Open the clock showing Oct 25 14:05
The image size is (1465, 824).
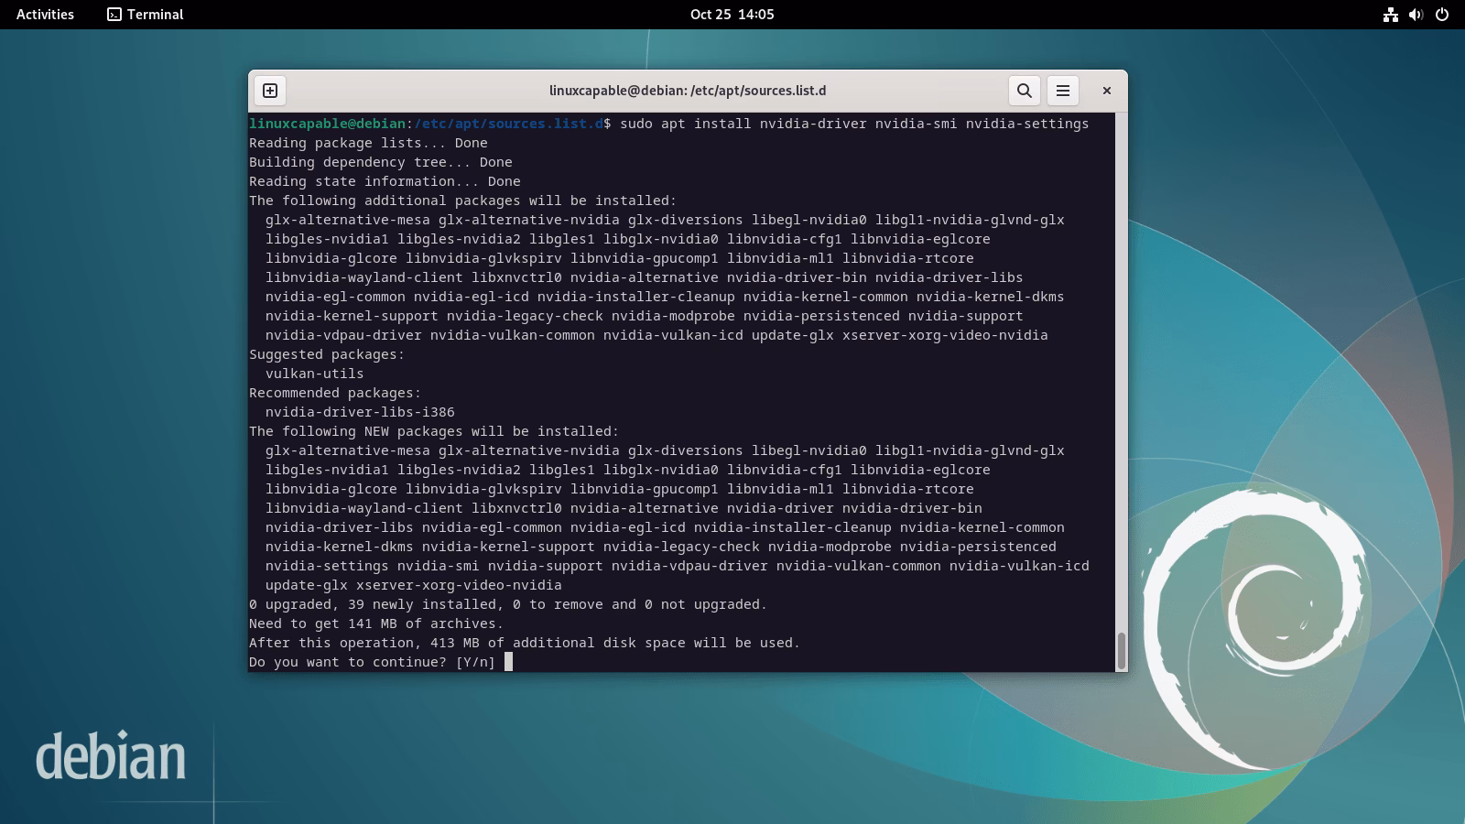point(732,15)
